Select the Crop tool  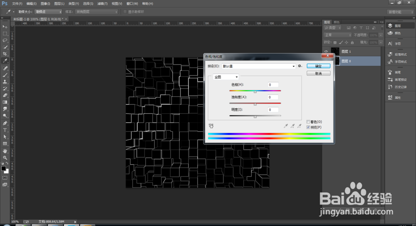5,54
